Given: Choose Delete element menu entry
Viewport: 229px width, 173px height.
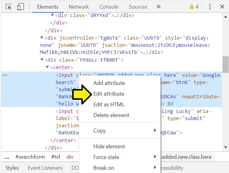Looking at the screenshot, I should (111, 115).
